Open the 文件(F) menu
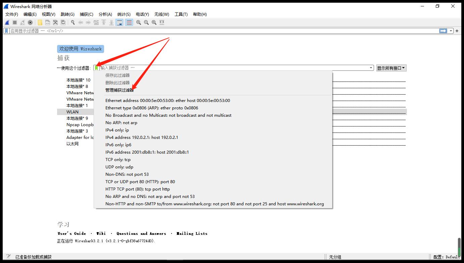The height and width of the screenshot is (263, 464). tap(12, 14)
